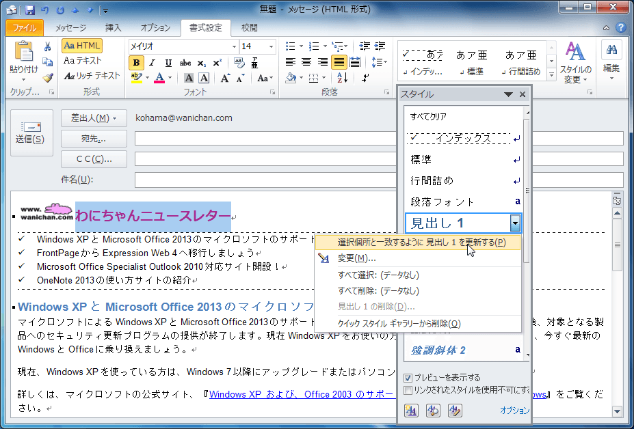Expand the styles gallery More arrow

[551, 74]
